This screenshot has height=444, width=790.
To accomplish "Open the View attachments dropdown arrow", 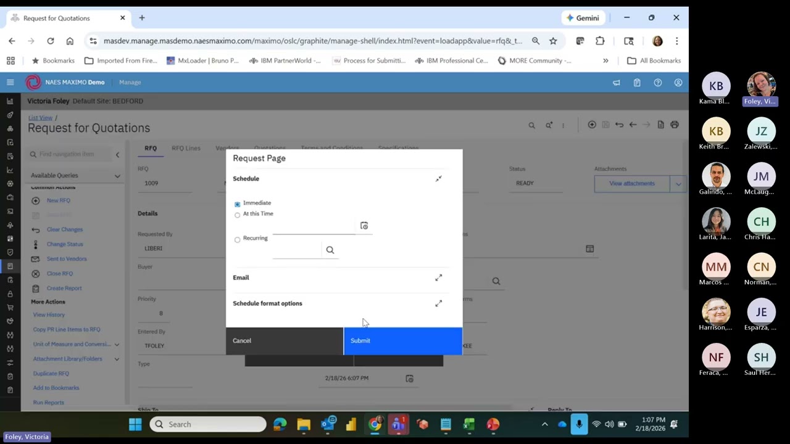I will click(678, 183).
